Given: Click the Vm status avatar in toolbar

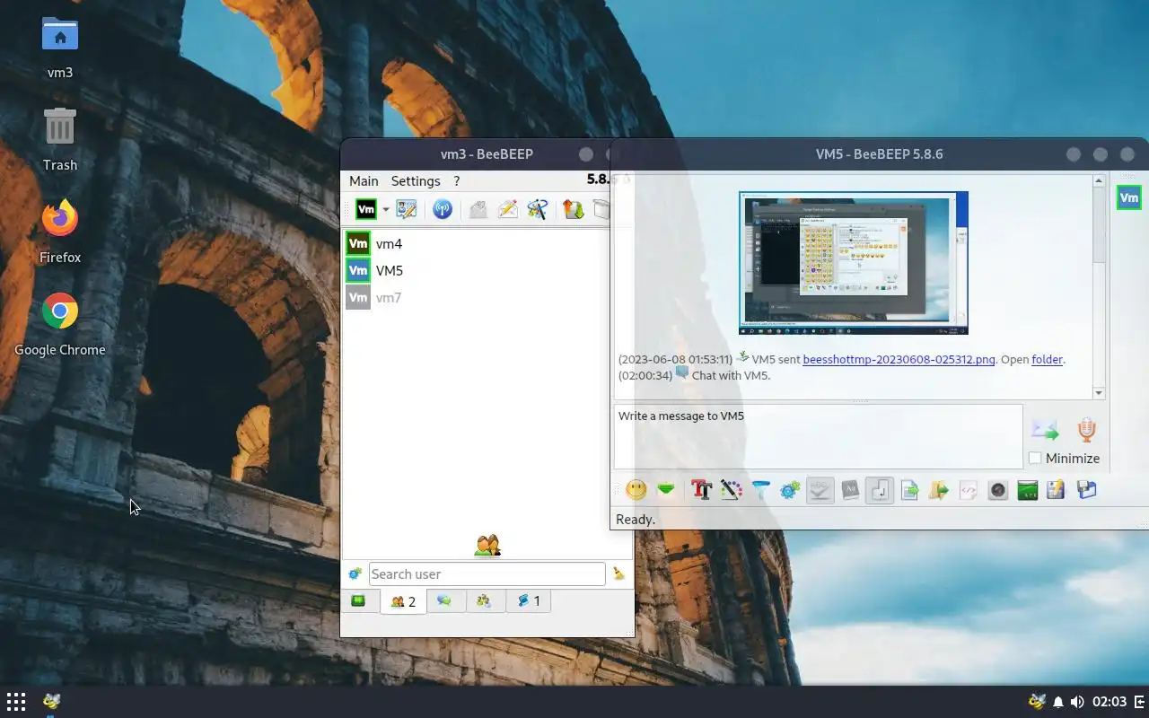Looking at the screenshot, I should point(365,209).
